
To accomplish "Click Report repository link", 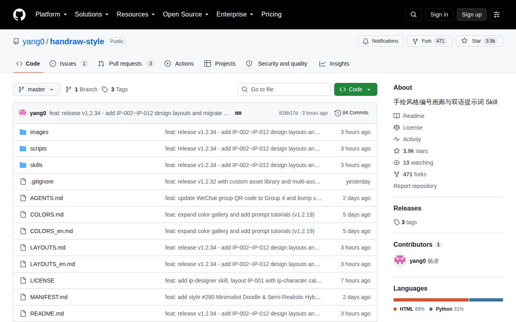I will [415, 186].
